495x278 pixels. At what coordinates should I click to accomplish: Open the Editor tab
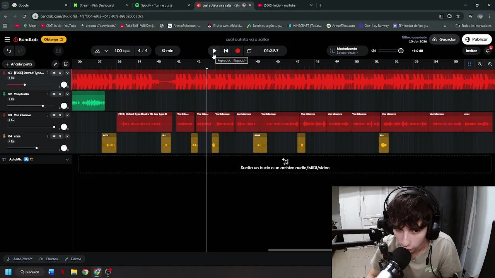pos(73,259)
